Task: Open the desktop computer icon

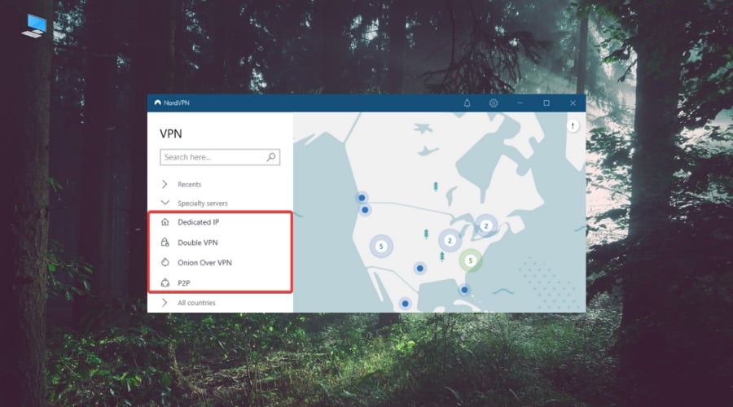Action: pyautogui.click(x=34, y=26)
